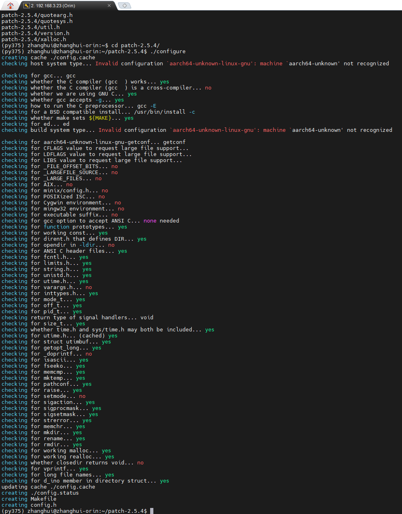Click "Makefile" in the creating Makefile line
Image resolution: width=402 pixels, height=514 pixels.
[x=43, y=499]
